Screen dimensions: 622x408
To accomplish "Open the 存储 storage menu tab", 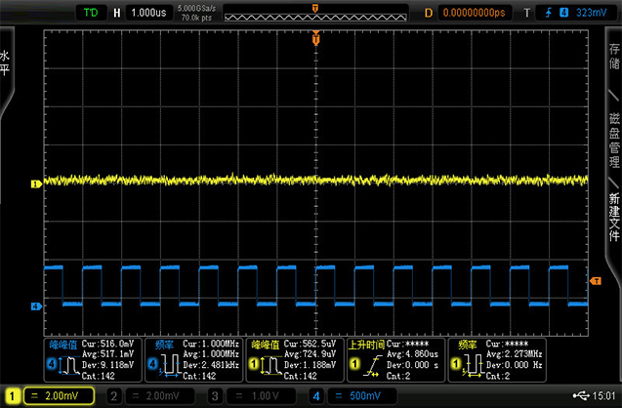I will [x=614, y=57].
